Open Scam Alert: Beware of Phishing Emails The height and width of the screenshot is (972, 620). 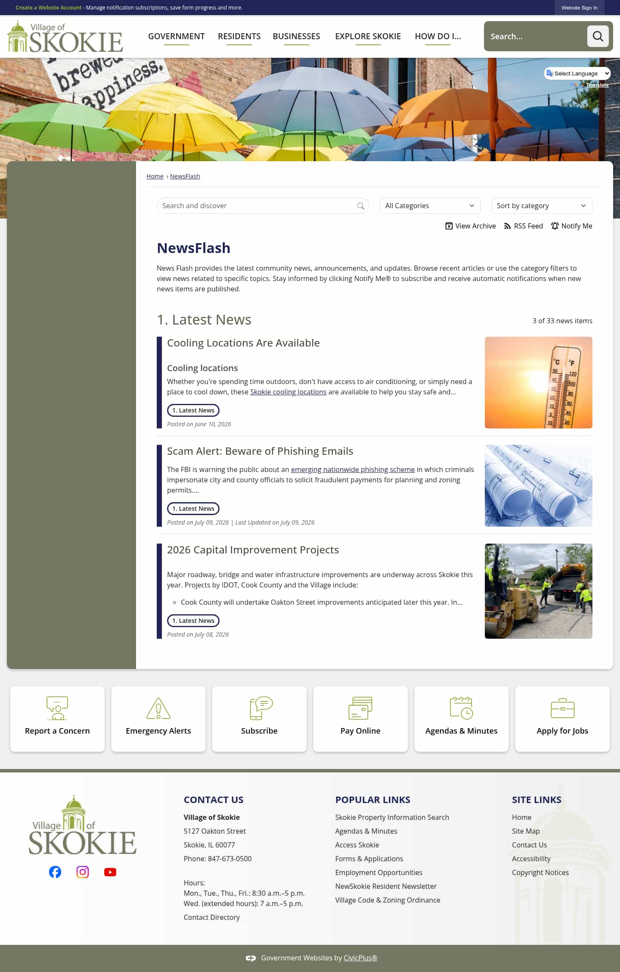point(260,451)
